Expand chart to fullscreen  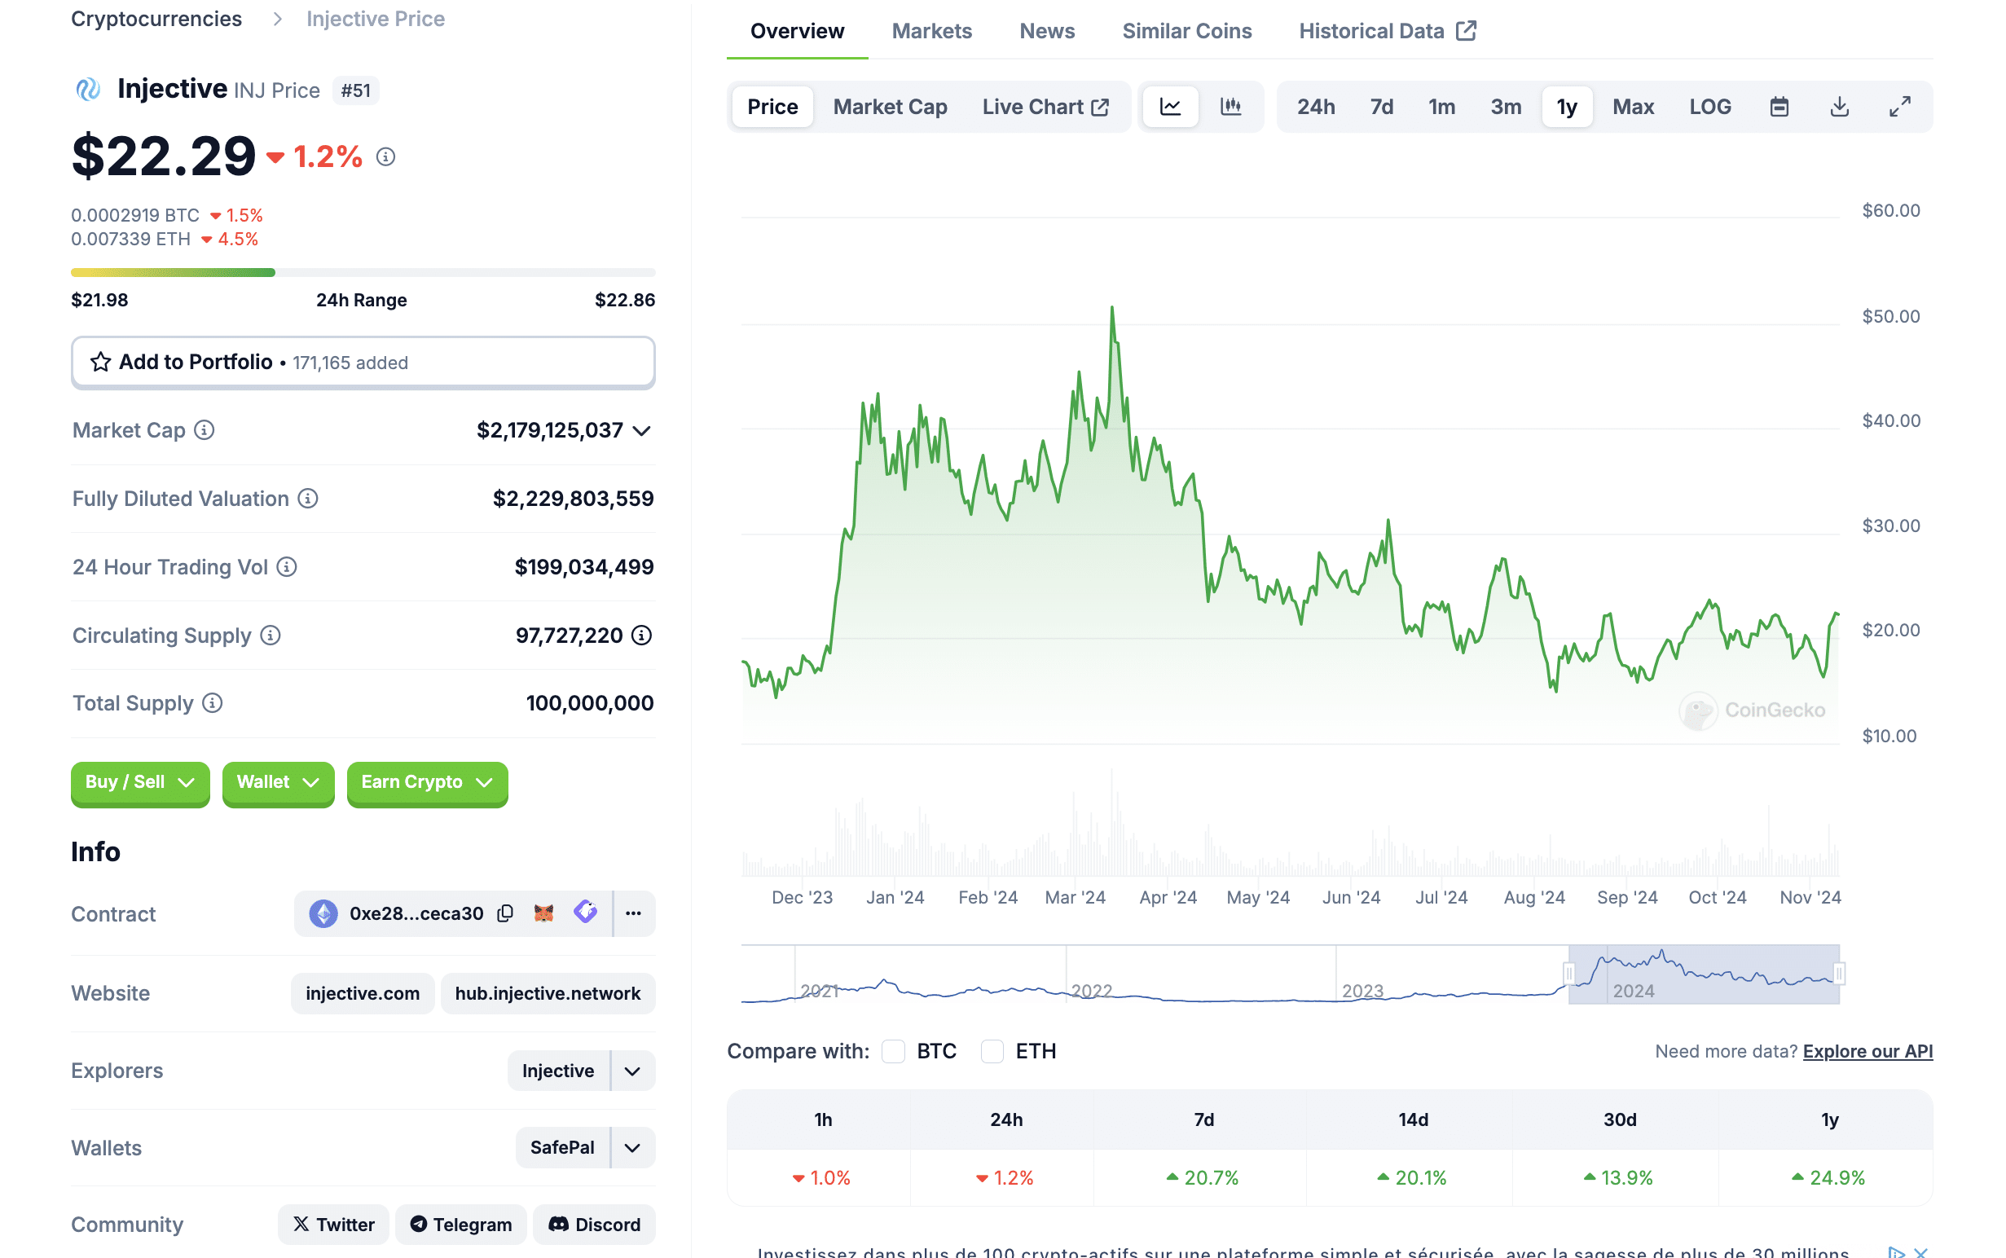tap(1900, 107)
